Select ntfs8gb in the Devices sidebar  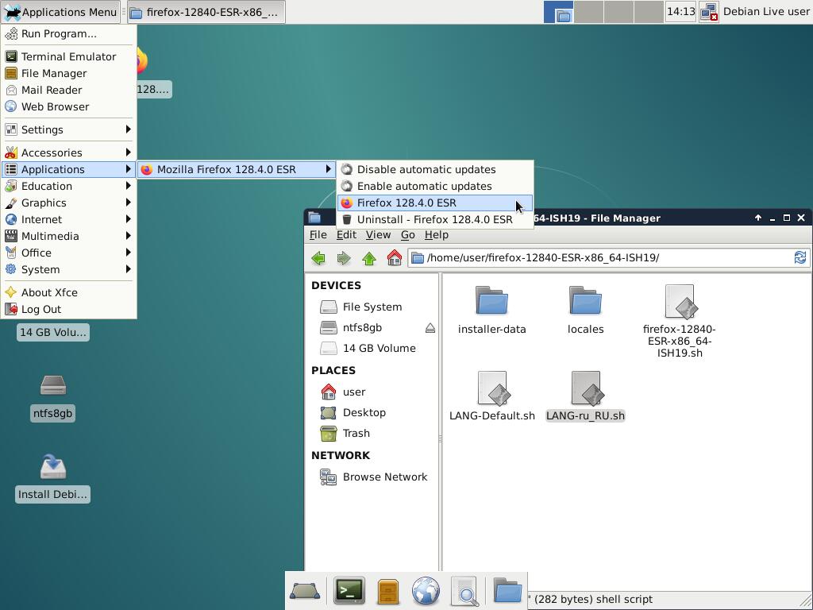pos(362,328)
